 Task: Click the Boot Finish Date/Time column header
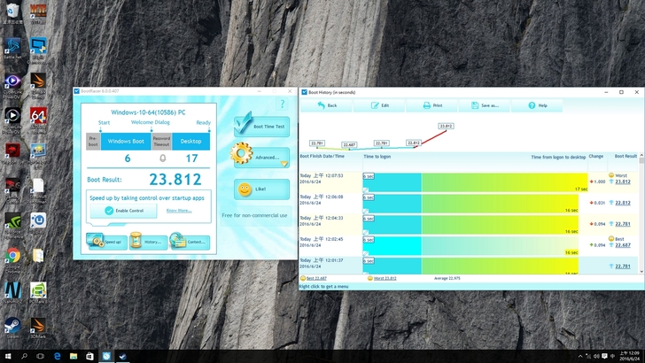click(322, 156)
